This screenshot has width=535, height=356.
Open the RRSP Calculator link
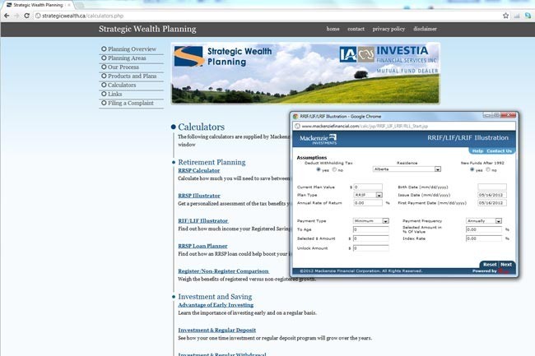[199, 170]
